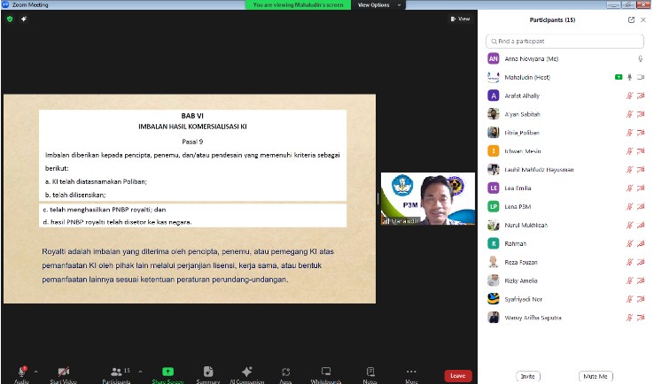Expand the participants options caret
Viewport: 654px width, 384px height.
(x=140, y=371)
